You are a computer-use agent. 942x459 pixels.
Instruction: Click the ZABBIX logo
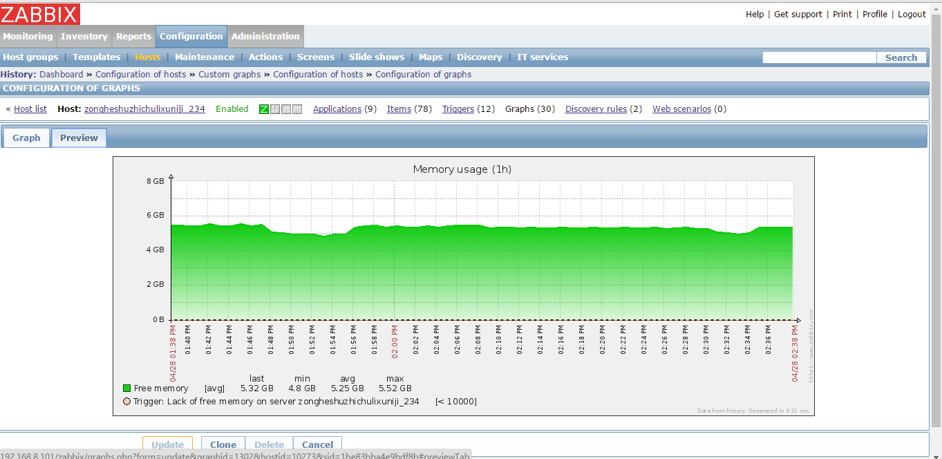point(40,14)
